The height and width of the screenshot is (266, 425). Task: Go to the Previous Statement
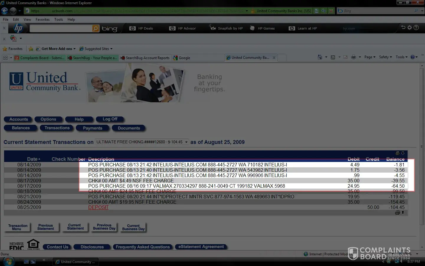[x=46, y=227]
